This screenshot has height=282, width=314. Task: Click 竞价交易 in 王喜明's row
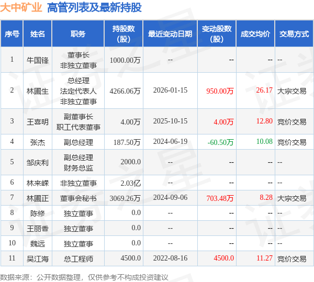point(292,122)
